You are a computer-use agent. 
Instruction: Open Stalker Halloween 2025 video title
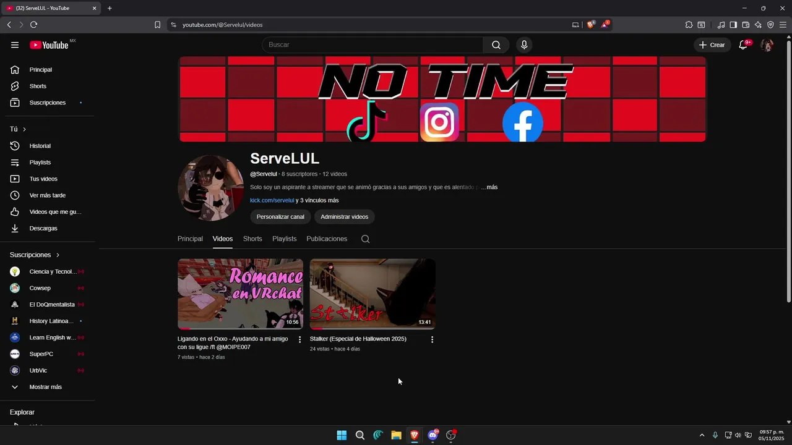[x=358, y=339]
